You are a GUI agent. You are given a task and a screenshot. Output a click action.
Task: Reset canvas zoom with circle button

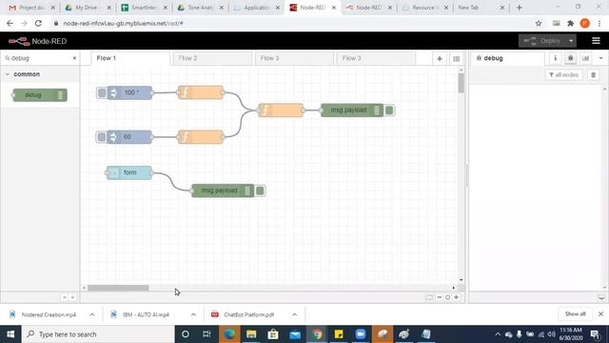[x=447, y=297]
